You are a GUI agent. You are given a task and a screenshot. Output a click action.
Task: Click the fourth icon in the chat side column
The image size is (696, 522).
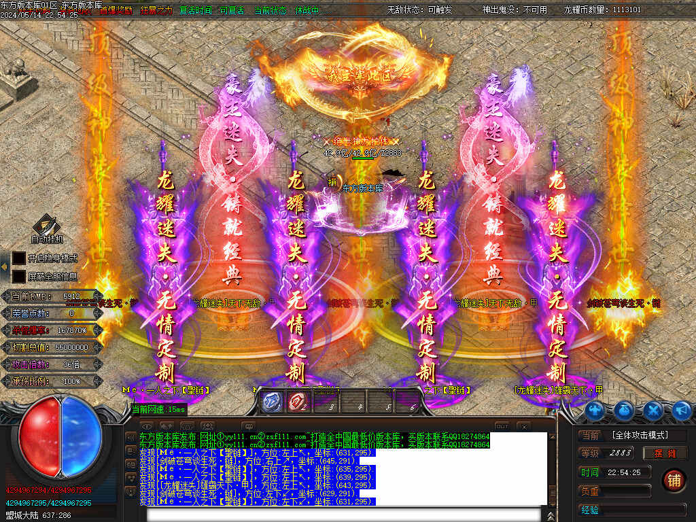tap(131, 478)
